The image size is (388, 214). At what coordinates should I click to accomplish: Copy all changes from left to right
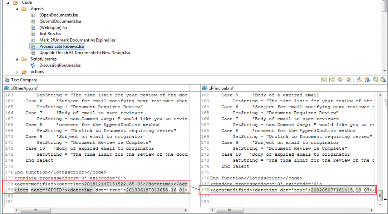[324, 79]
